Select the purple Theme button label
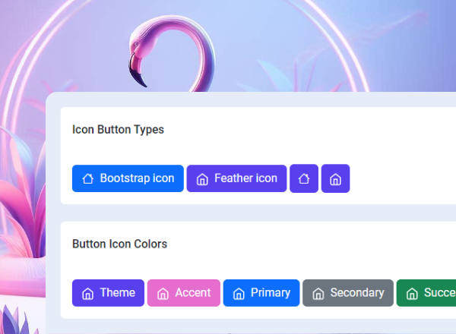 coord(117,292)
